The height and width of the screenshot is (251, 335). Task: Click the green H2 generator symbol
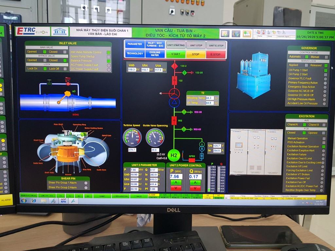[x=174, y=155]
